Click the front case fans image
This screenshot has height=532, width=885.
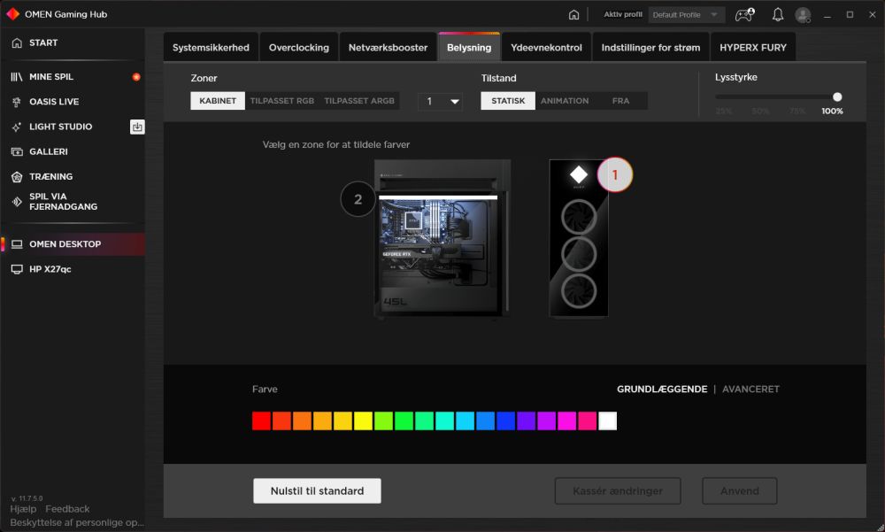[x=579, y=238]
